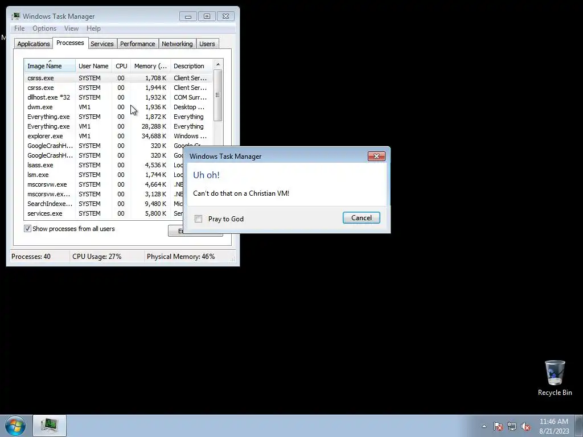Select Everything.exe row with 1,872 K
Screen dimensions: 583x437
click(x=118, y=117)
